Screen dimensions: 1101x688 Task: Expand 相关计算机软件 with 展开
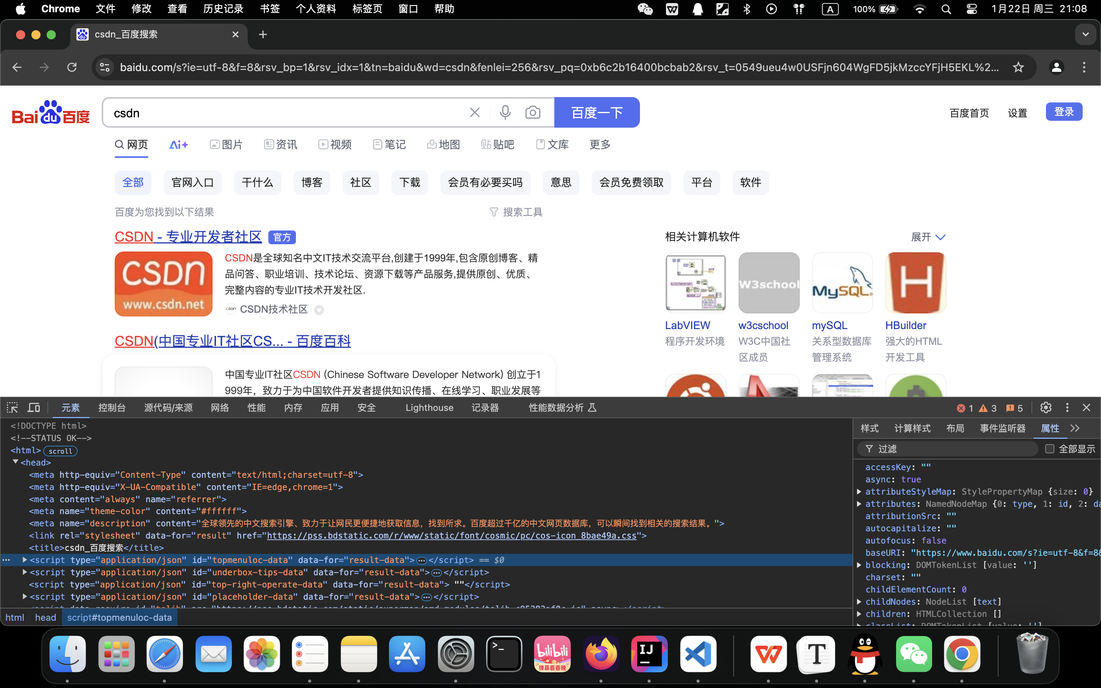click(928, 237)
